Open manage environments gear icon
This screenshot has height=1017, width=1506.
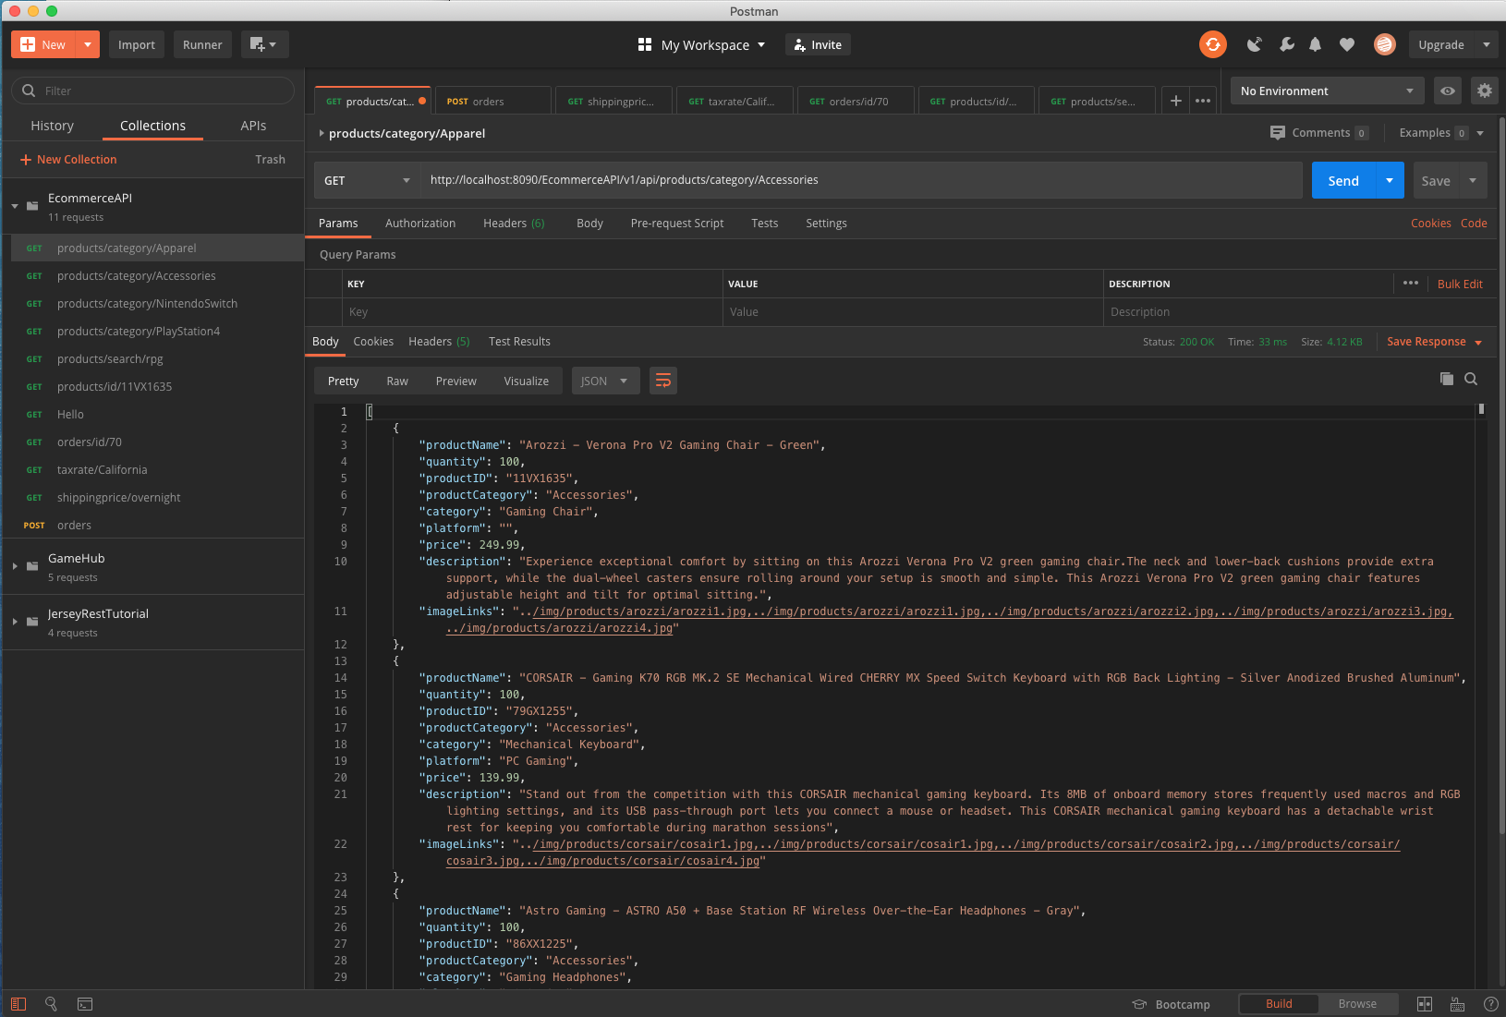tap(1484, 91)
